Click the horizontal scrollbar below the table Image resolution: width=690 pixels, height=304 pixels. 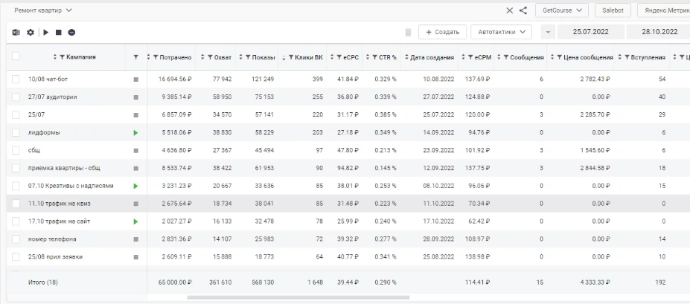[x=298, y=297]
